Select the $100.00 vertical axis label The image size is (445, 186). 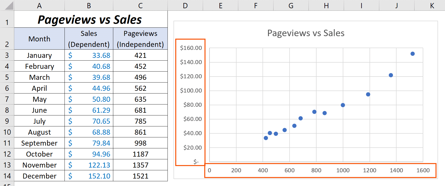pos(191,91)
